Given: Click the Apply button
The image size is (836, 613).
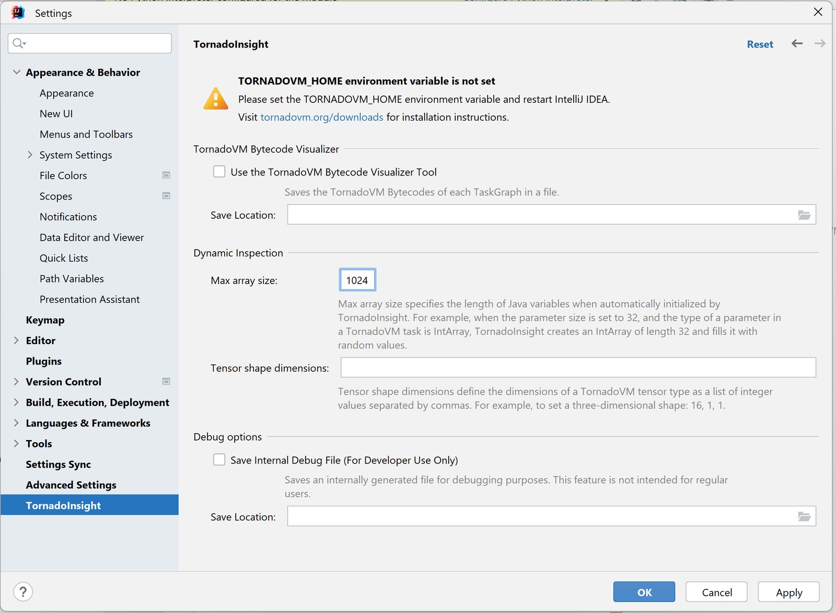Looking at the screenshot, I should point(788,592).
